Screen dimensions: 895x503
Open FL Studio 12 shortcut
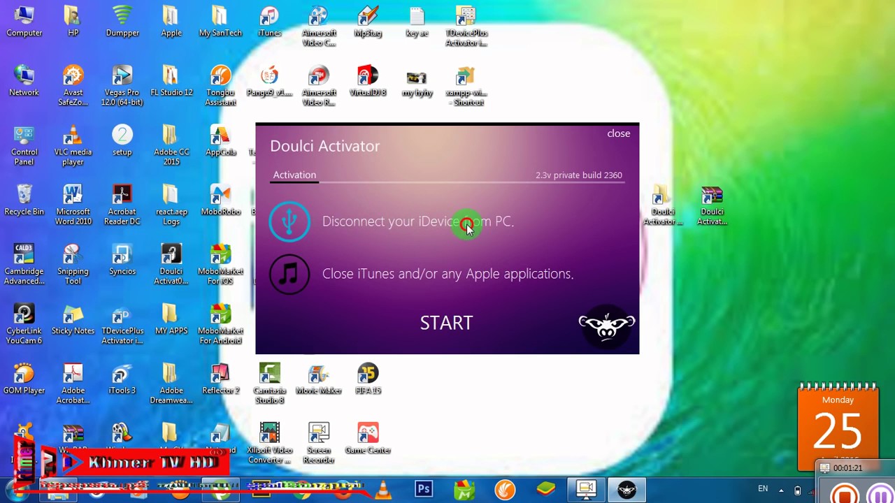click(x=171, y=80)
